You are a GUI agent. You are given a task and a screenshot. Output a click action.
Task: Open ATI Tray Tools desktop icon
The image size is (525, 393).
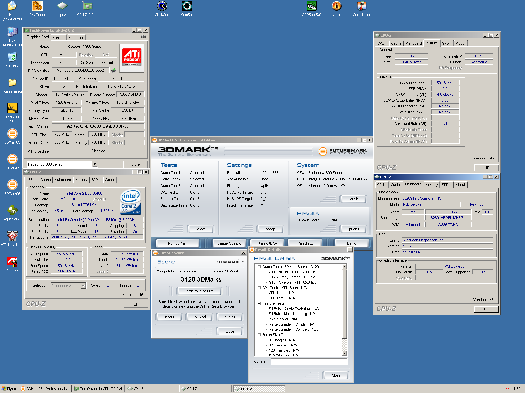click(12, 238)
